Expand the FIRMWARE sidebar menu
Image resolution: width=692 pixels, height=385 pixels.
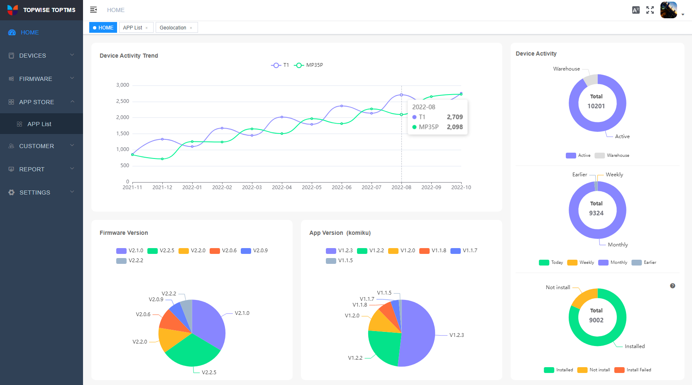tap(42, 79)
